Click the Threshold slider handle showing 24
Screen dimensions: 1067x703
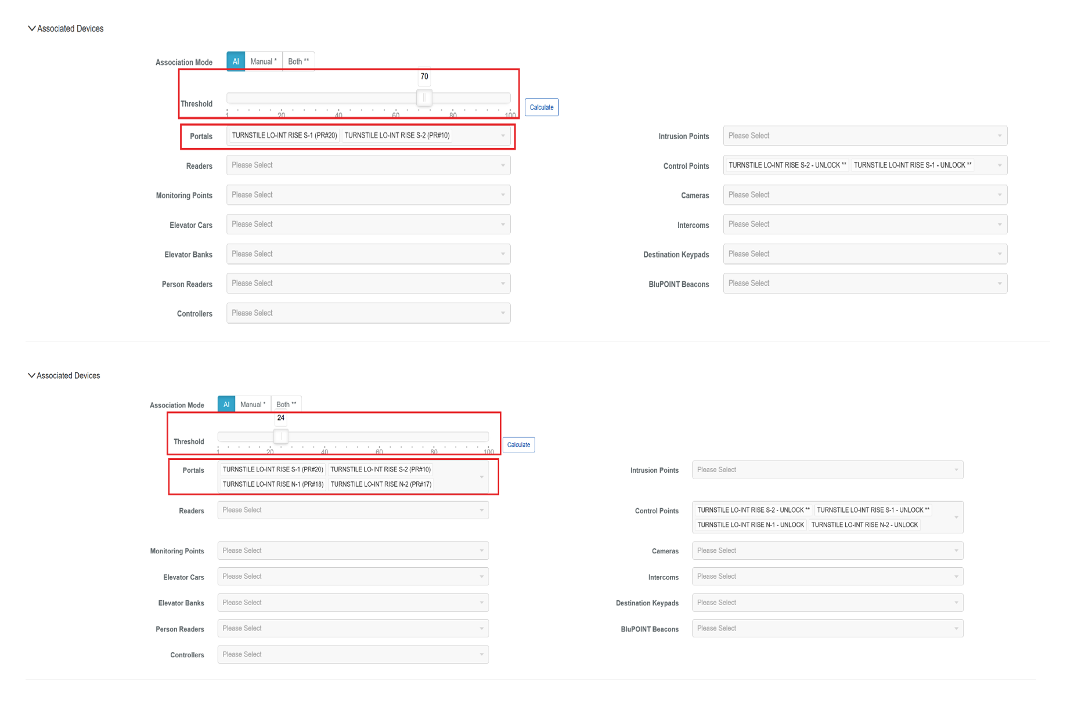click(x=280, y=436)
